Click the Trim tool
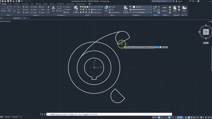Viewport: 212px width, 119px height. 42,7
